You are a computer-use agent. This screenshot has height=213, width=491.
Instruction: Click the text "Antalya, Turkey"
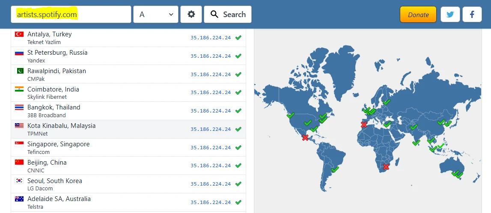point(50,34)
